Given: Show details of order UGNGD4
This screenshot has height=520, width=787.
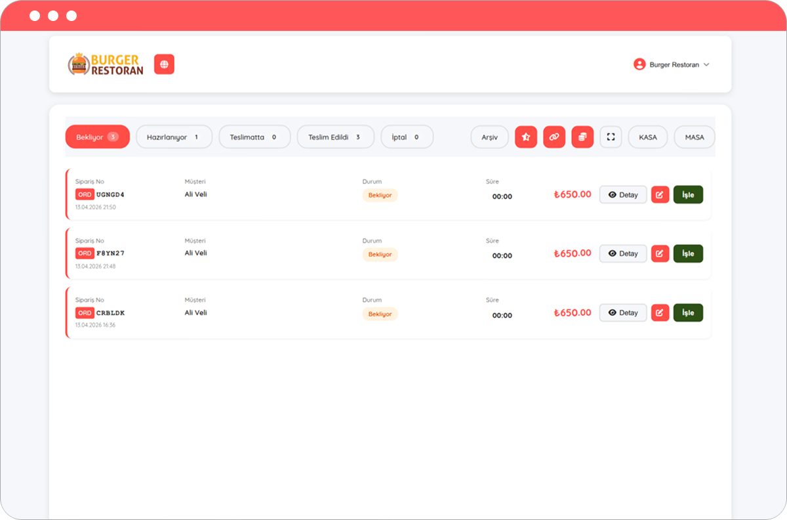Looking at the screenshot, I should 623,195.
